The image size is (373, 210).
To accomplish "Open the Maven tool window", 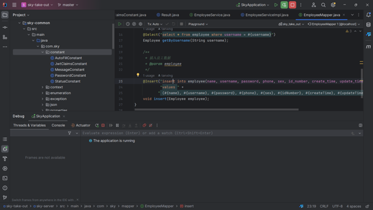I will (x=368, y=46).
